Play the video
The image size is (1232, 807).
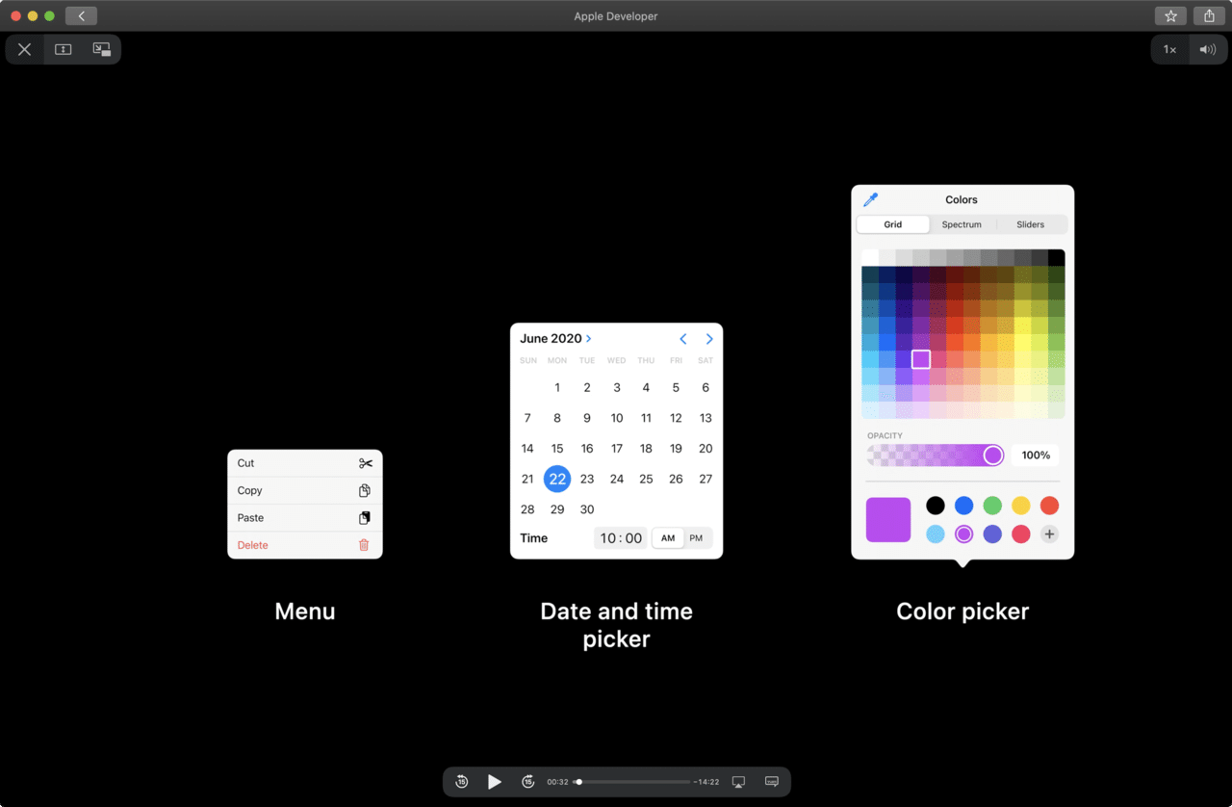(495, 782)
